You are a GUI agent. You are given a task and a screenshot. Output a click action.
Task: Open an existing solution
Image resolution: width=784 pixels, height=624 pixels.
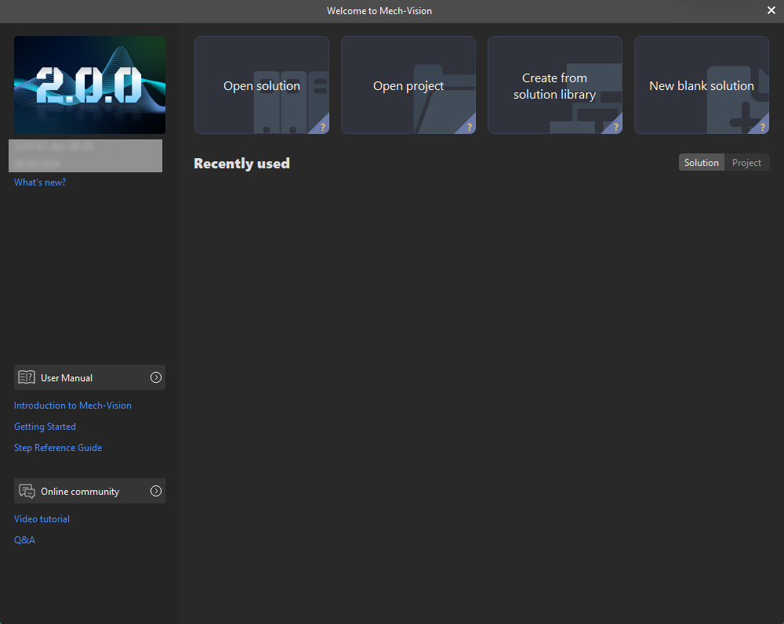261,85
